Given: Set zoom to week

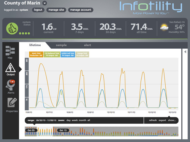Looking at the screenshot, I should coord(74,120).
